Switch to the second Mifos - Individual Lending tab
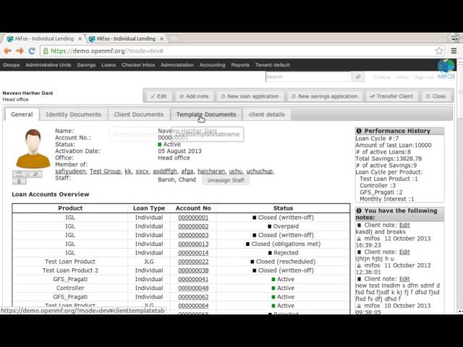This screenshot has height=347, width=463. 126,38
